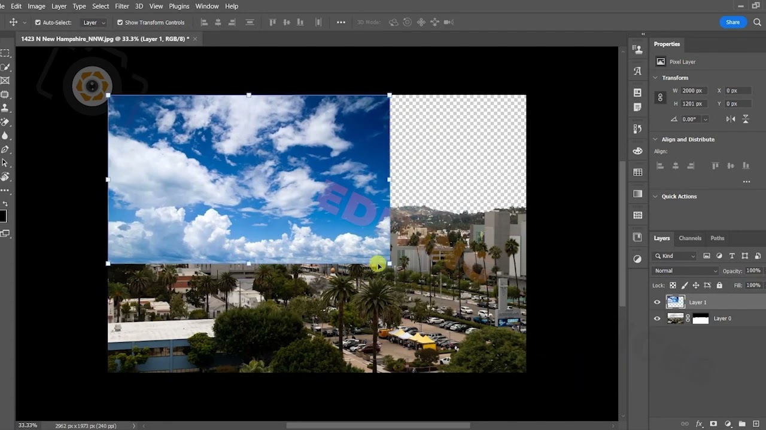The height and width of the screenshot is (430, 766).
Task: Open the Normal blend mode dropdown
Action: [x=685, y=271]
